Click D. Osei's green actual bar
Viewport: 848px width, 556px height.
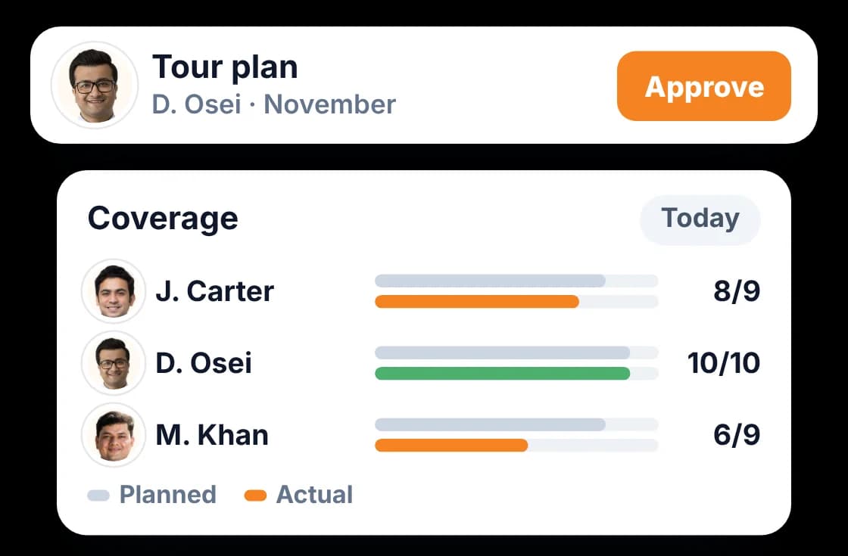click(503, 374)
